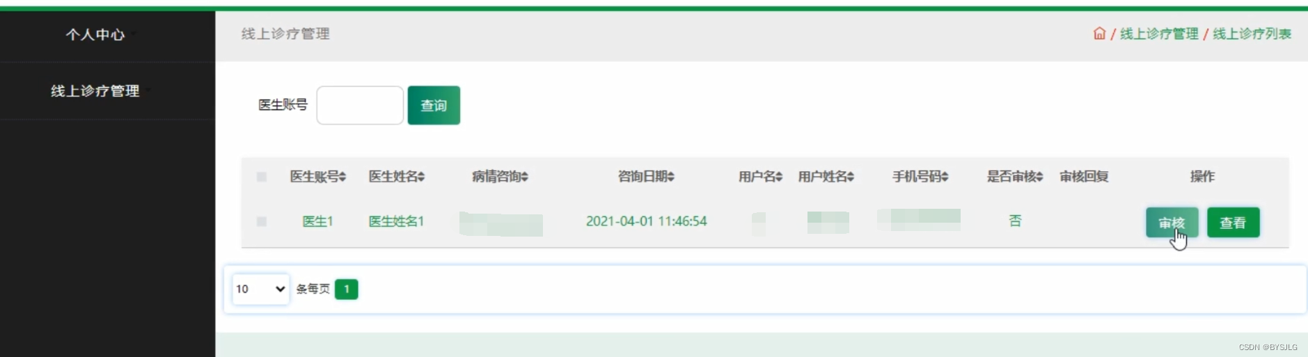Click the 线上诊疗管理 page title
The height and width of the screenshot is (357, 1308).
point(285,33)
